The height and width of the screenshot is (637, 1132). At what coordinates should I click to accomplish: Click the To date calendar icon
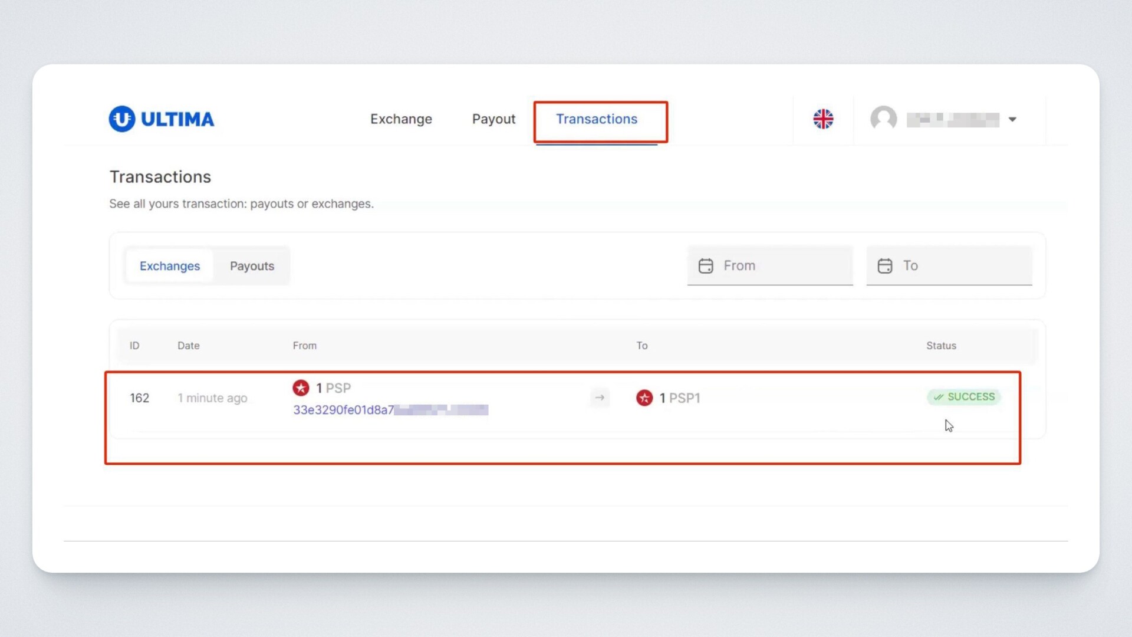[x=884, y=266]
